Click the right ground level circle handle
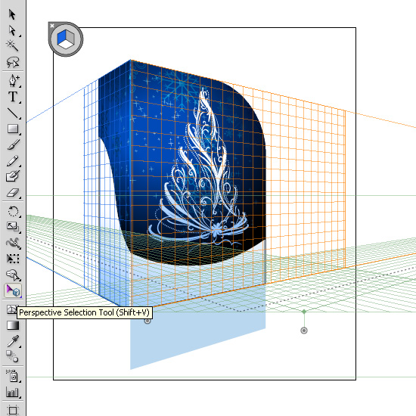The width and height of the screenshot is (416, 416). pyautogui.click(x=304, y=331)
